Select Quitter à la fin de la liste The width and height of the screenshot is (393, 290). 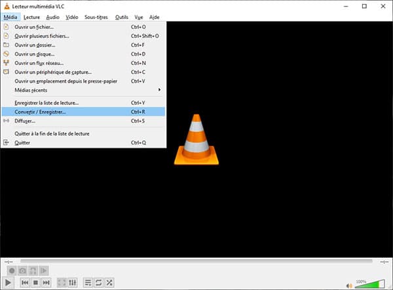(x=83, y=134)
